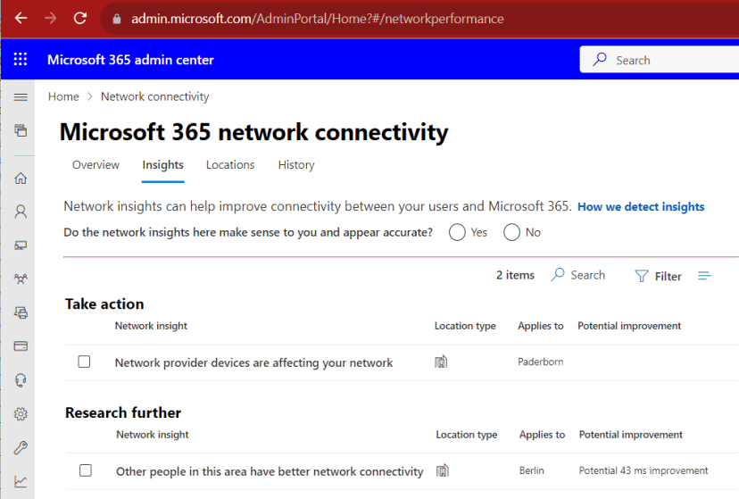Click the Filter funnel icon
This screenshot has width=739, height=499.
642,276
